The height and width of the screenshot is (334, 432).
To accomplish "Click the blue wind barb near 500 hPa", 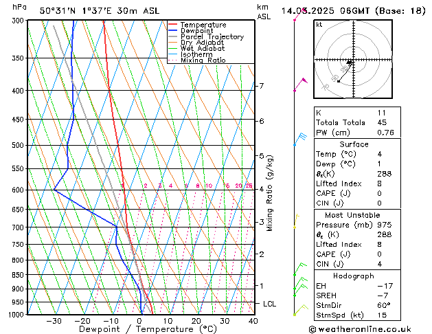I will [300, 140].
